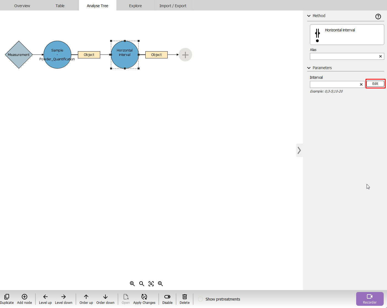The width and height of the screenshot is (387, 308).
Task: Click the Edit button for Interval
Action: point(375,84)
